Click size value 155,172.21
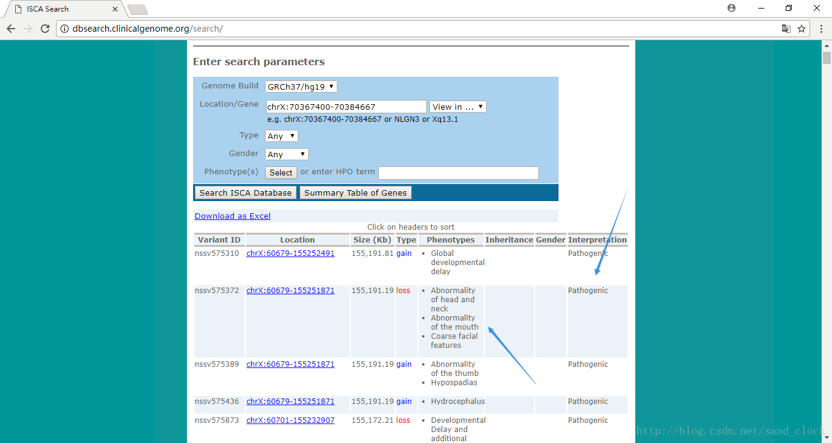Image resolution: width=832 pixels, height=443 pixels. tap(373, 420)
